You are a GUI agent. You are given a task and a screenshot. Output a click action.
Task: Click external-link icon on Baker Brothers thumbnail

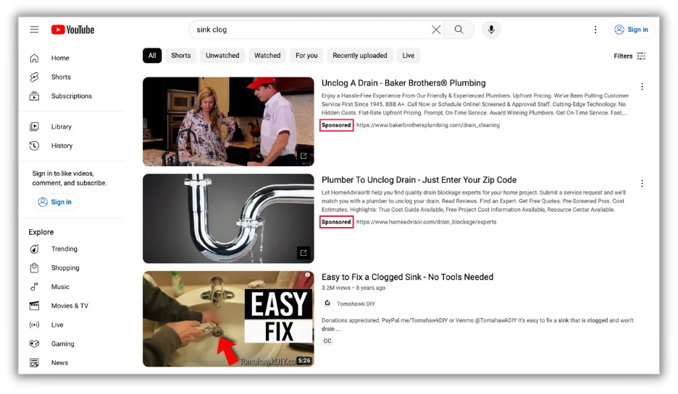(x=304, y=155)
